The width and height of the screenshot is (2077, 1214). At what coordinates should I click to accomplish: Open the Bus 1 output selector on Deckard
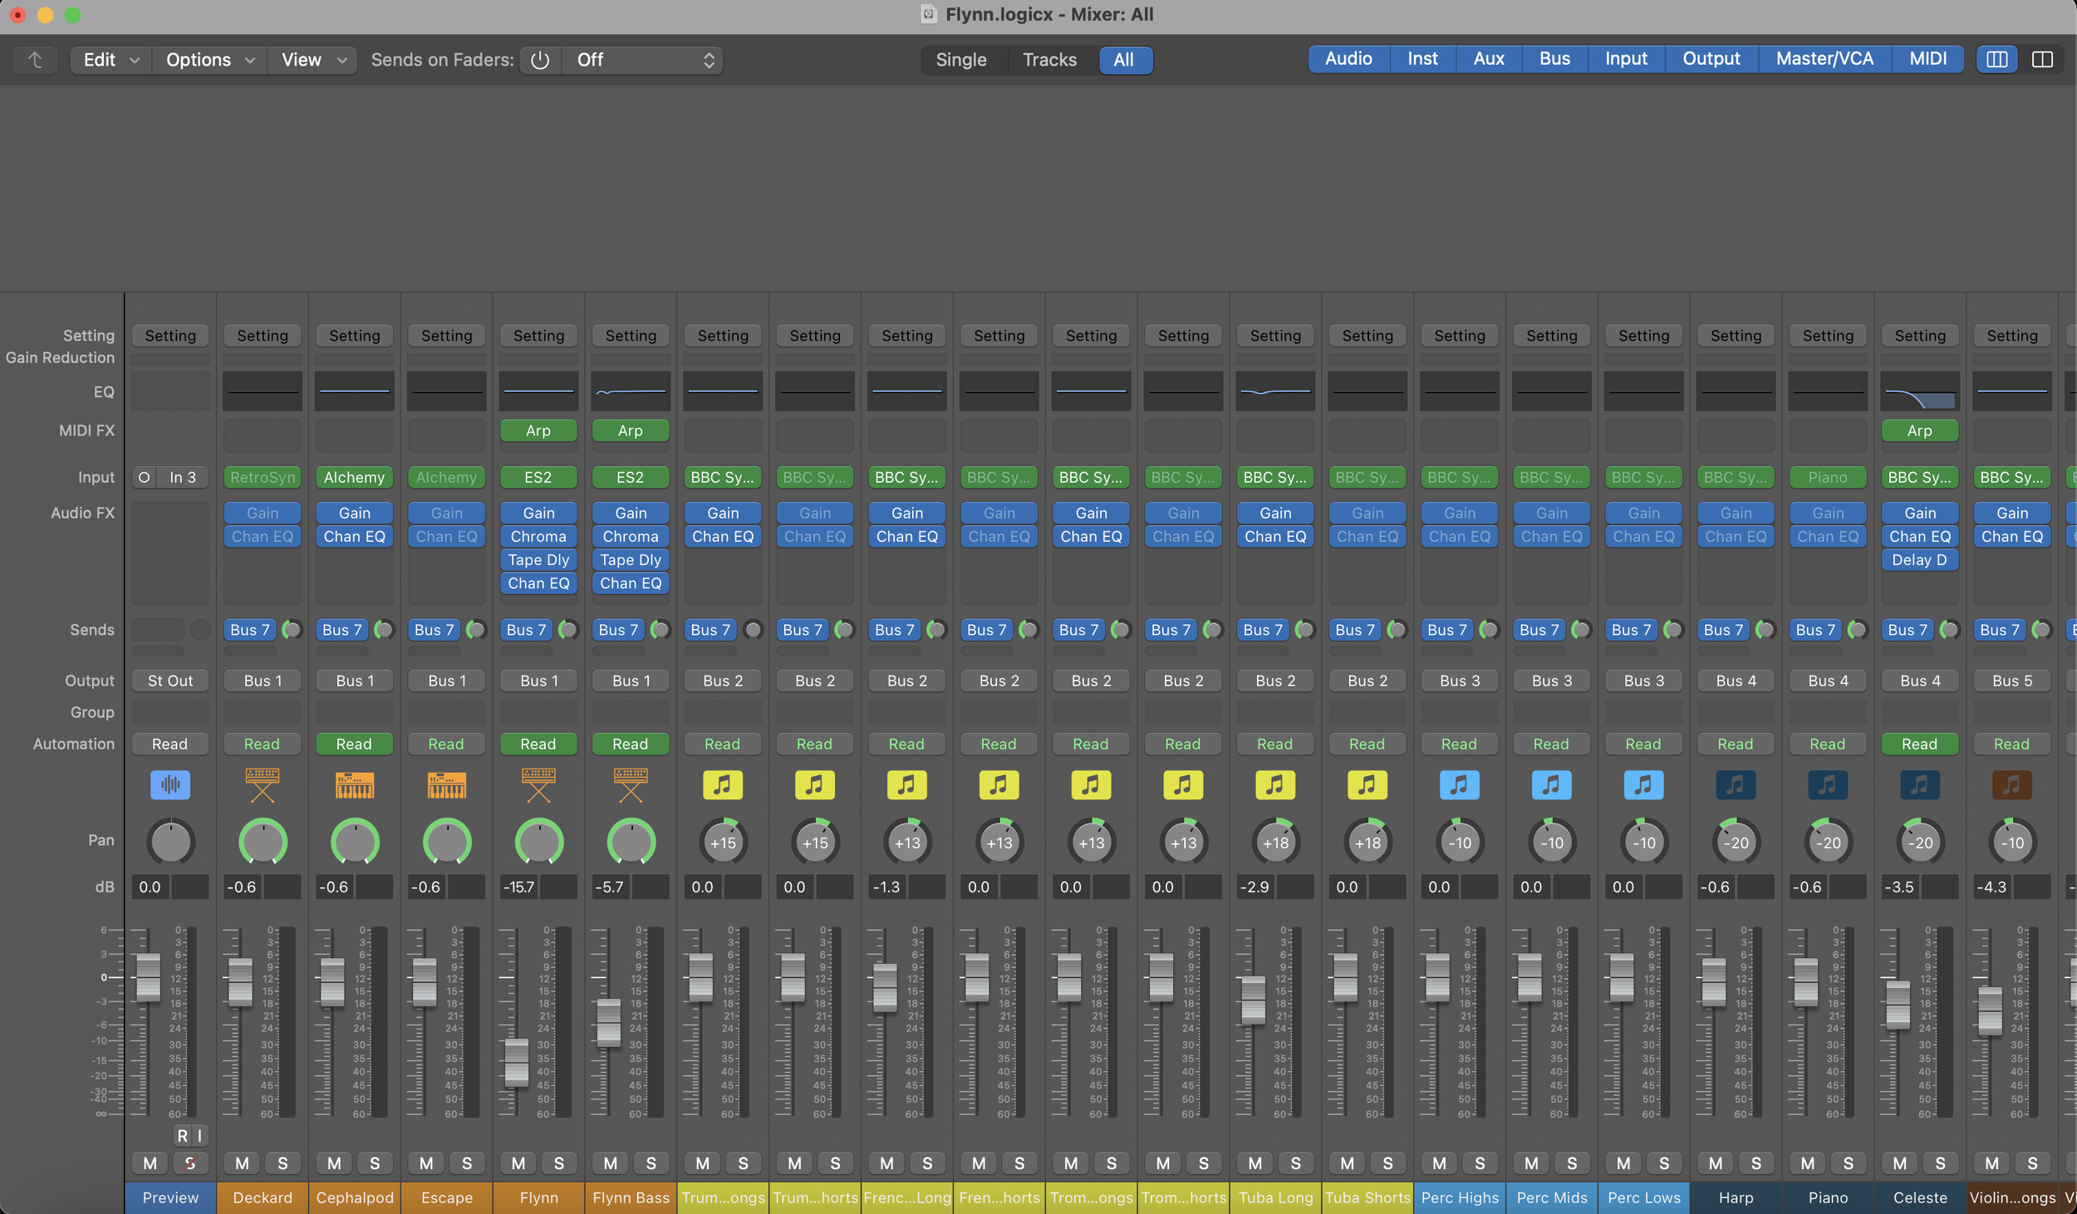coord(262,680)
